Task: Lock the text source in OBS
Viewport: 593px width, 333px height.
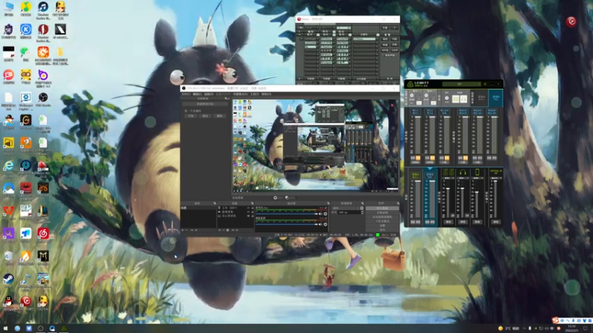Action: (x=252, y=208)
